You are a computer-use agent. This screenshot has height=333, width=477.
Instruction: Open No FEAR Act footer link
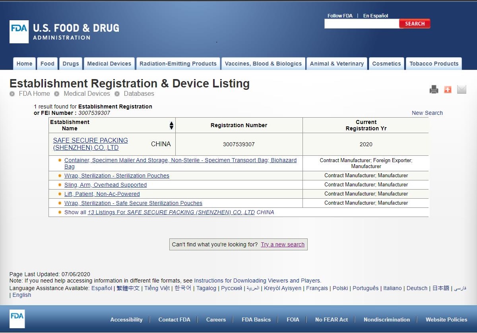pos(332,319)
